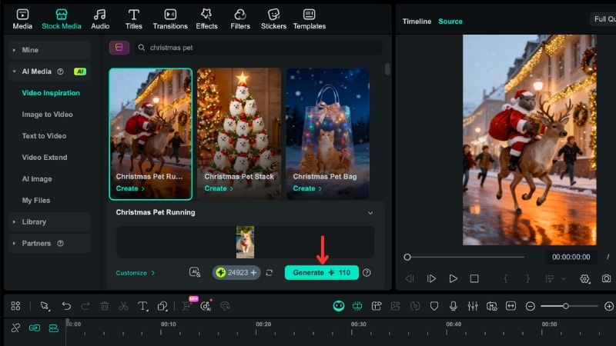Play the preview video
616x346 pixels.
(453, 278)
